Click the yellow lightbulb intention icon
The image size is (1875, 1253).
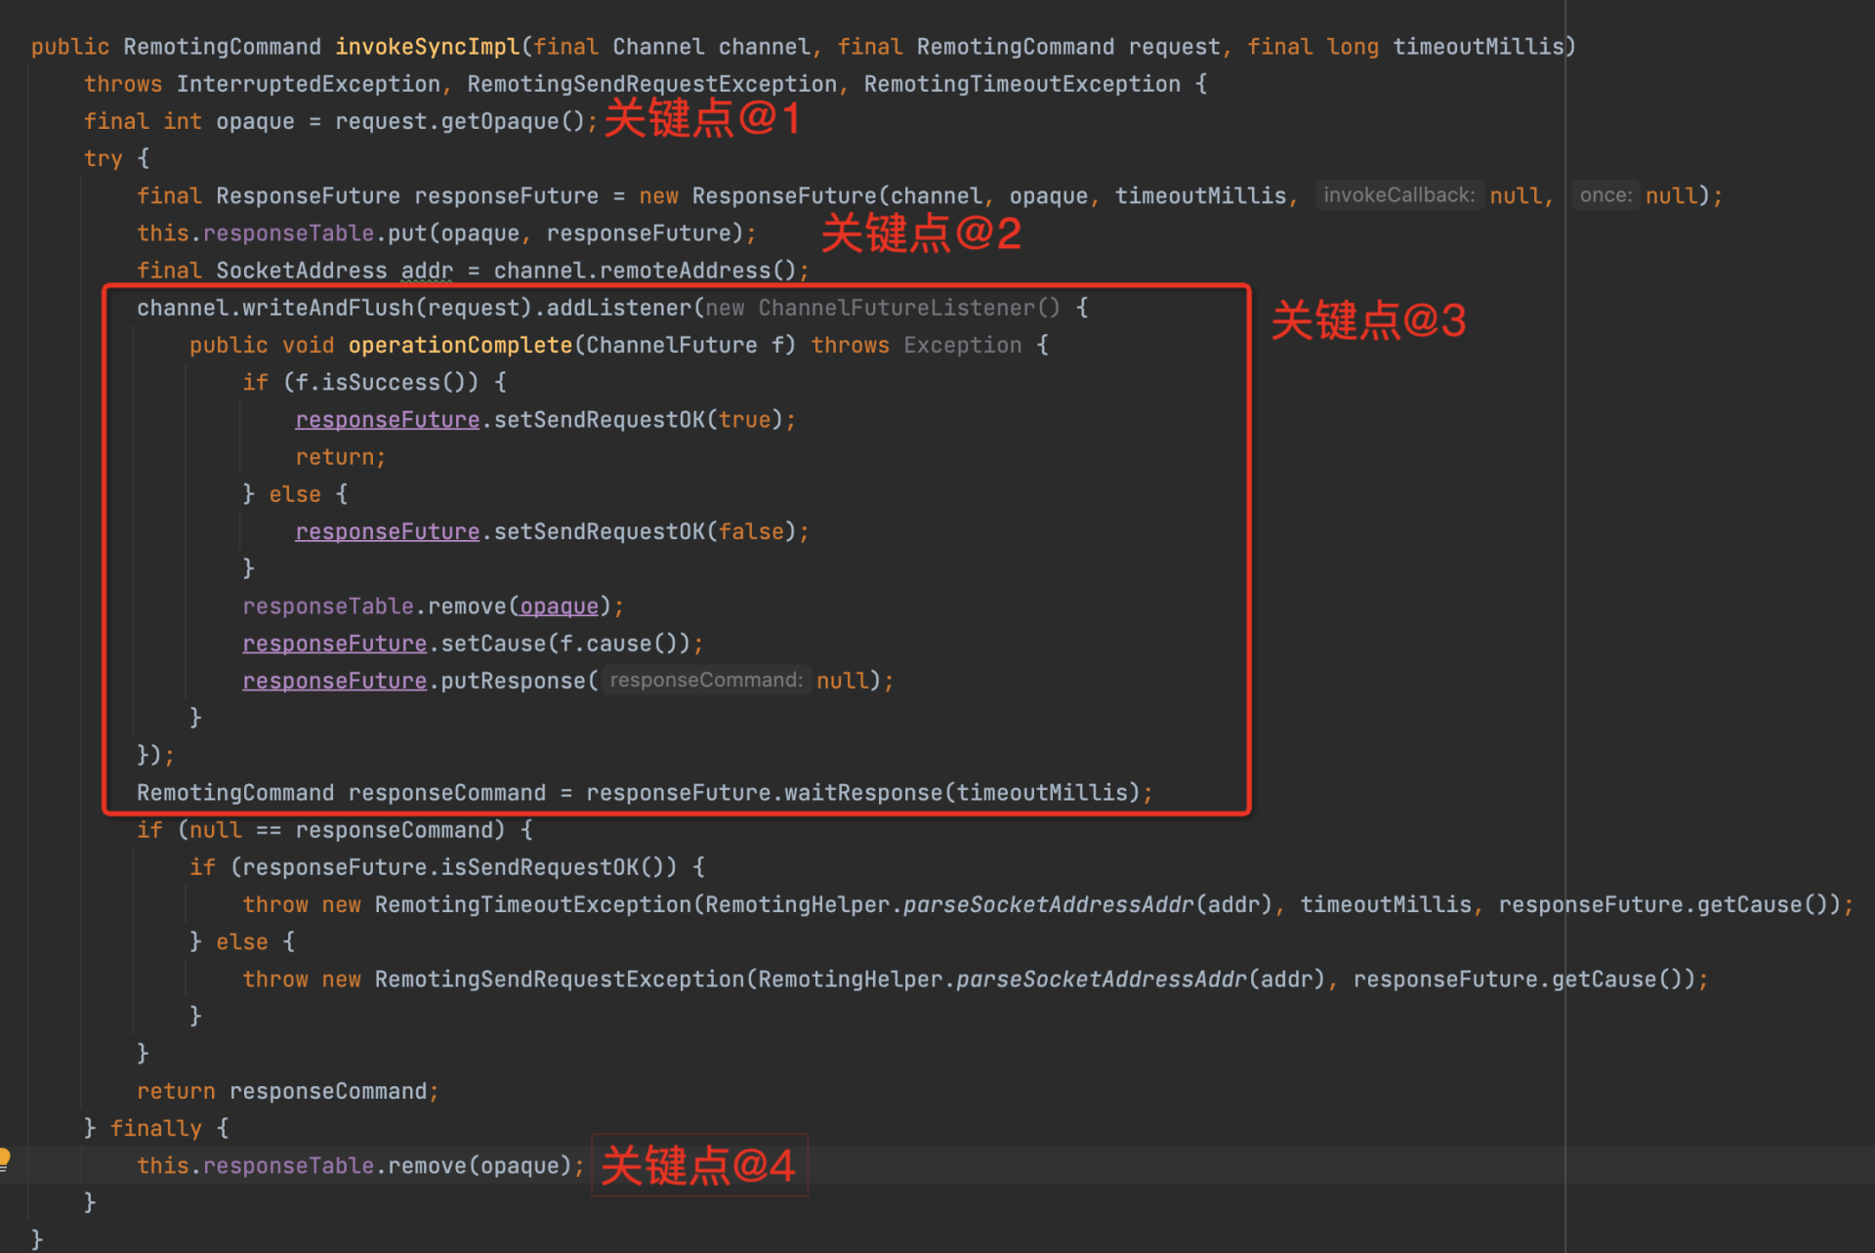pos(4,1158)
